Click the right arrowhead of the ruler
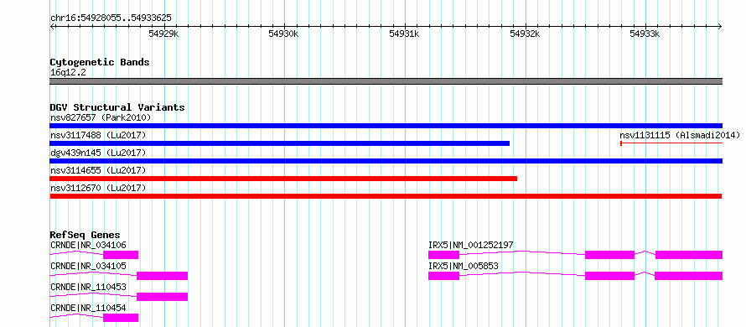Image resolution: width=746 pixels, height=327 pixels. click(x=720, y=26)
